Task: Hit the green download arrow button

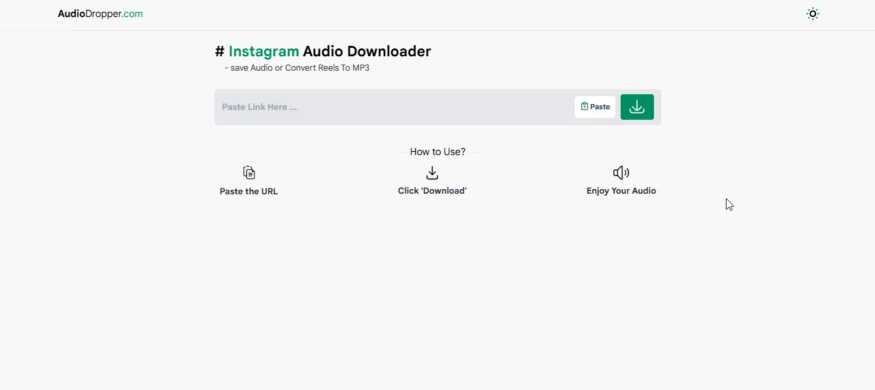Action: 637,107
